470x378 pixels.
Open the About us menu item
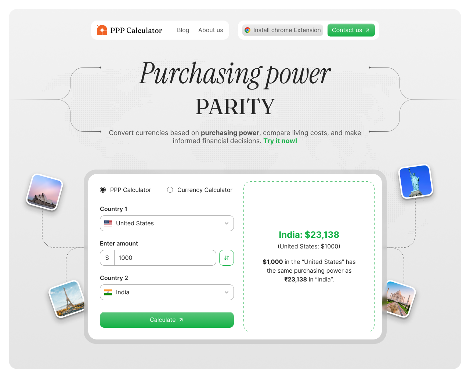(211, 30)
